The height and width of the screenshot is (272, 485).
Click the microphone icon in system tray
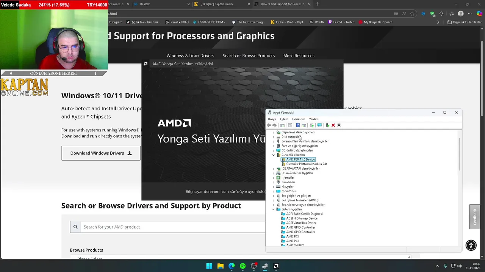[445, 266]
